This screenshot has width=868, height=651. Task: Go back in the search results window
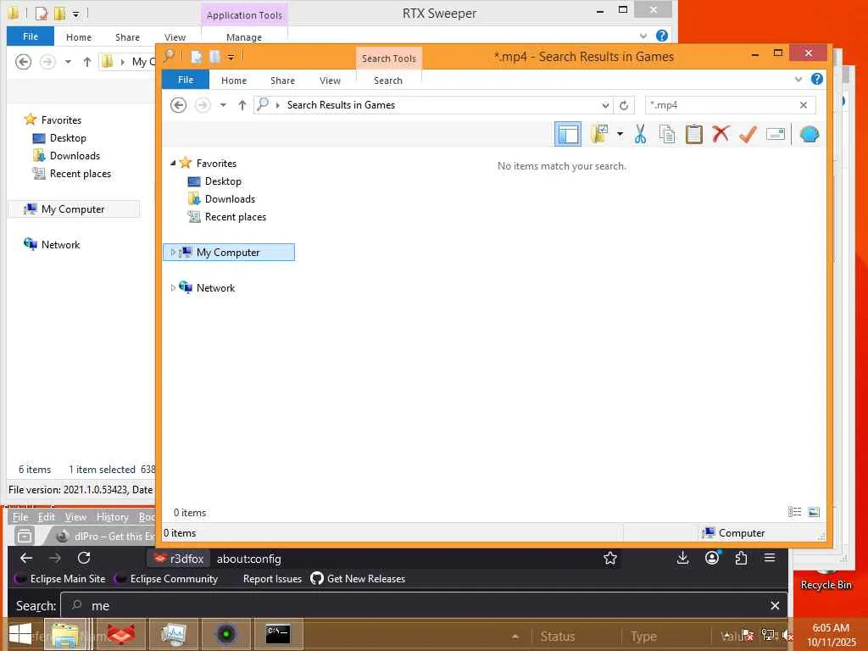tap(178, 105)
